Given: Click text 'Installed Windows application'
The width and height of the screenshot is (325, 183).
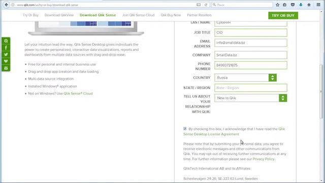Looking at the screenshot, I should pyautogui.click(x=52, y=86).
